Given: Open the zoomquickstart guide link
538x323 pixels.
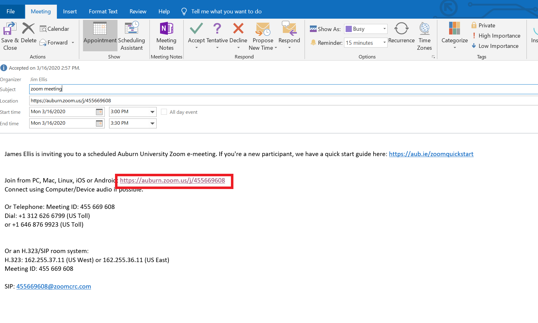Looking at the screenshot, I should 431,154.
